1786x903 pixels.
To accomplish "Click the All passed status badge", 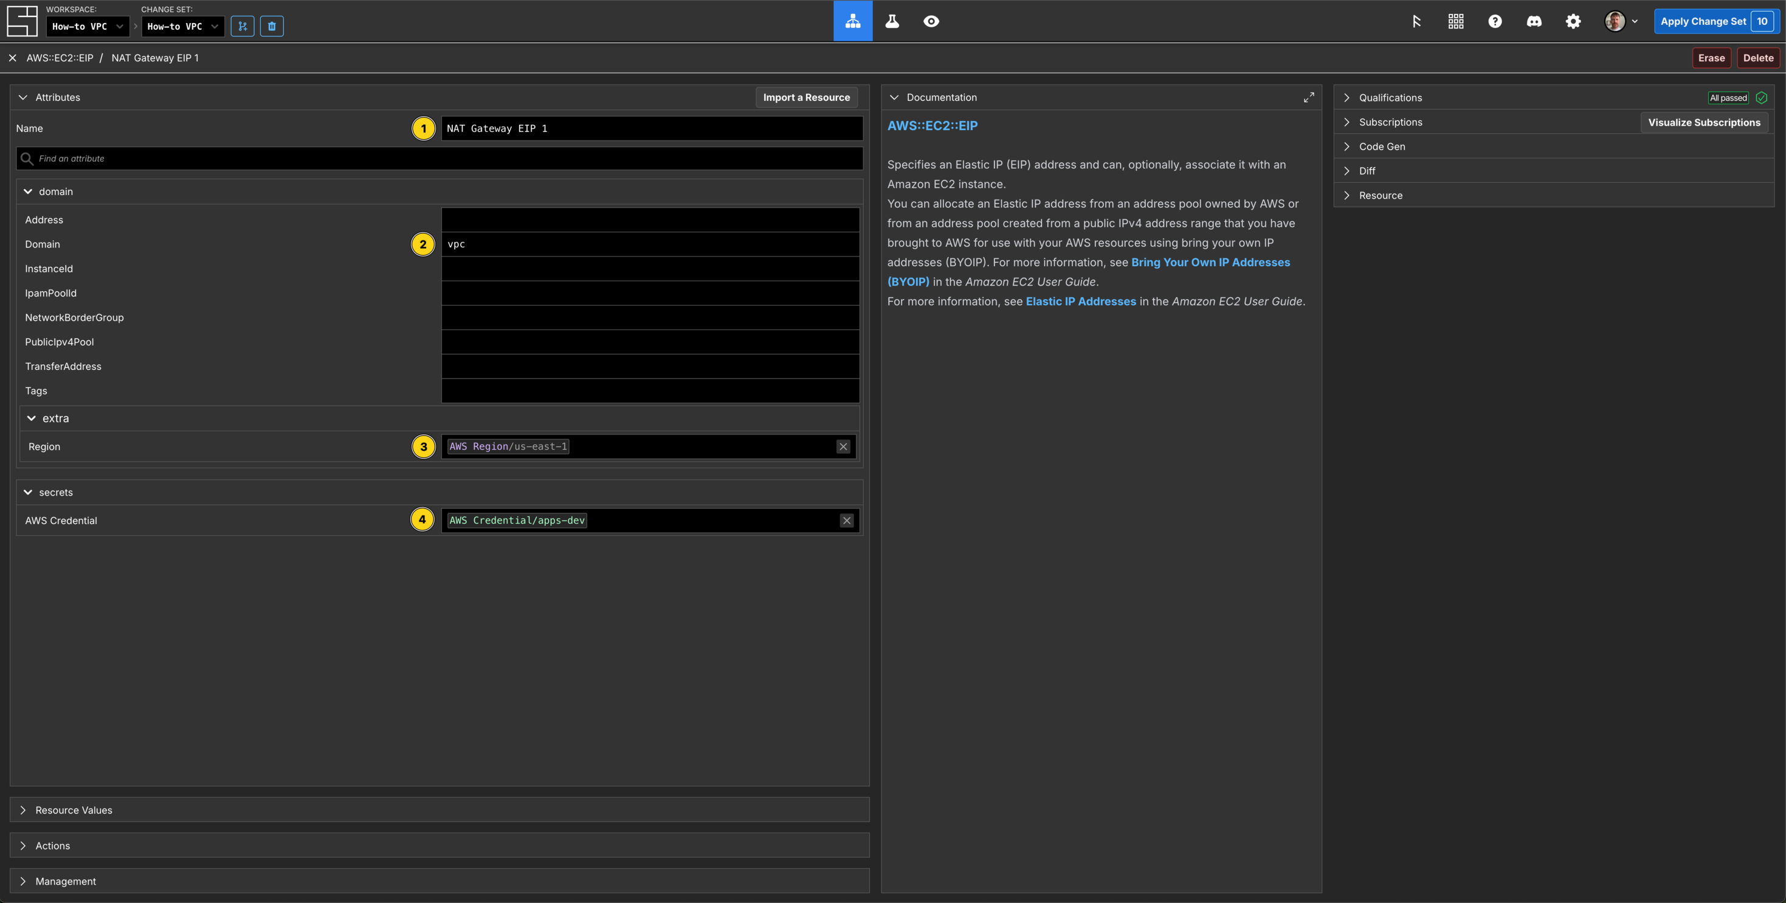I will (x=1728, y=98).
